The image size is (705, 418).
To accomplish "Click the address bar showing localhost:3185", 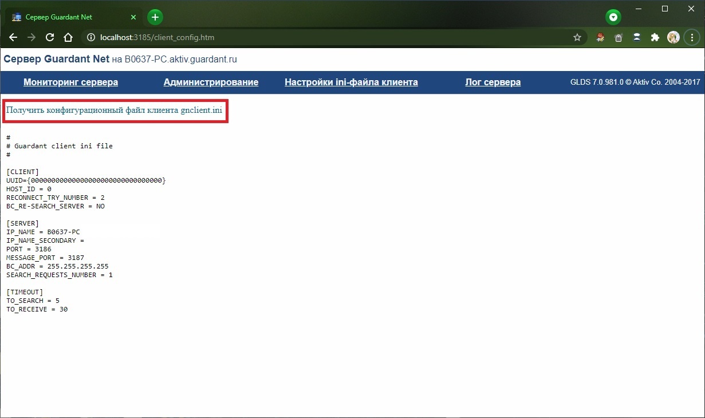I will point(332,38).
